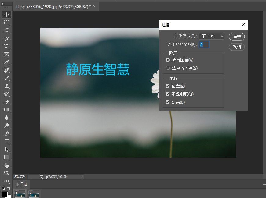The image size is (266, 198).
Task: Select the Hand tool
Action: click(x=7, y=165)
